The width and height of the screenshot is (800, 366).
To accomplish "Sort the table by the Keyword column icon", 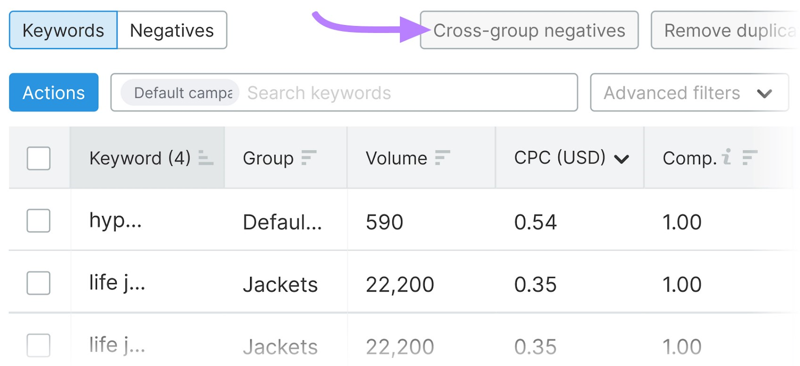I will (x=205, y=157).
